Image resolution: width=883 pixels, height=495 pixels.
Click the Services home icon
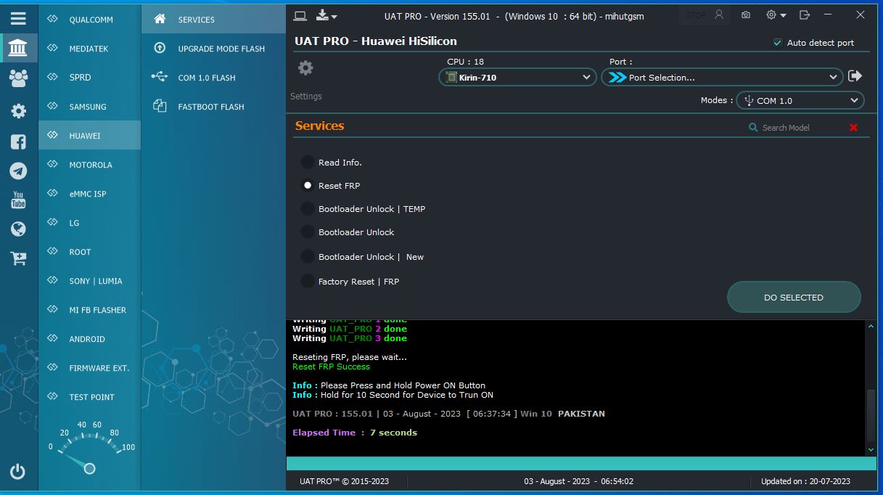[x=160, y=20]
